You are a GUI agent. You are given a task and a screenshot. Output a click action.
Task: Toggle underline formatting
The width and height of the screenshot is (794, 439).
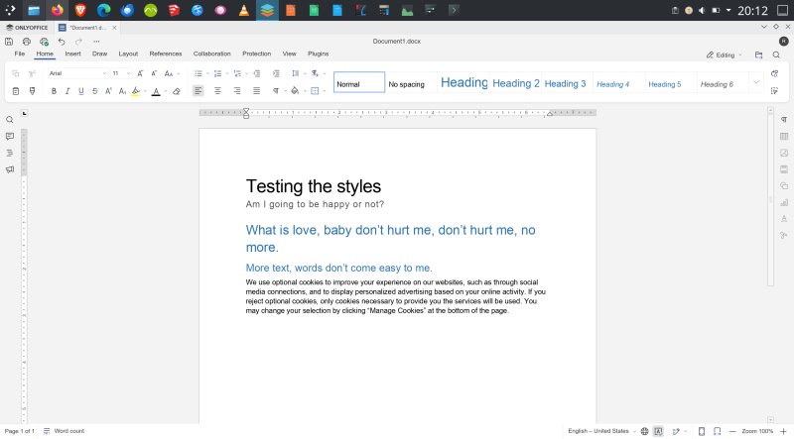coord(81,91)
